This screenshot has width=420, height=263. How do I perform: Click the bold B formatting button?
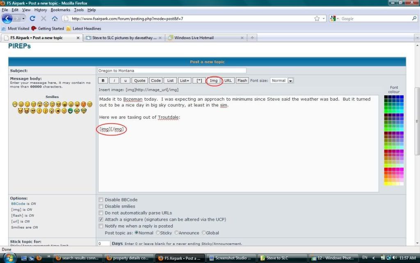[103, 81]
